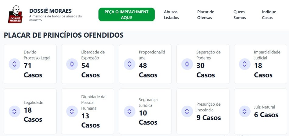Open the 71 Casos Devido Processo Legal card
The width and height of the screenshot is (289, 136).
tap(30, 64)
